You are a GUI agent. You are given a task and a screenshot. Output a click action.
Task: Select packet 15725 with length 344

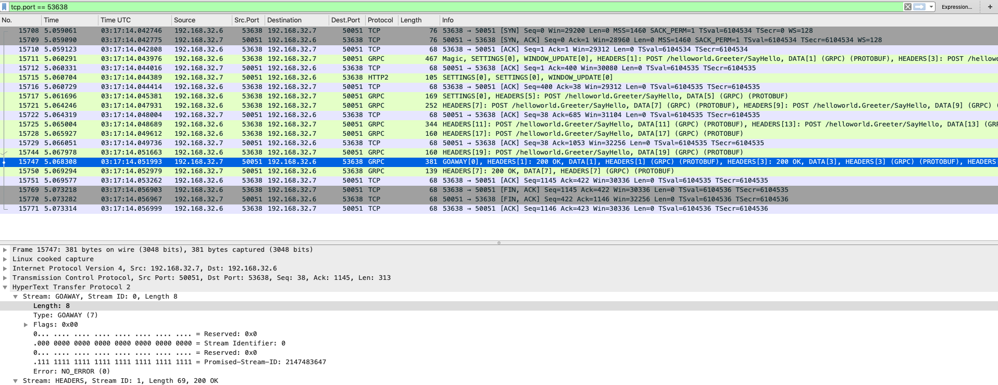pos(499,124)
